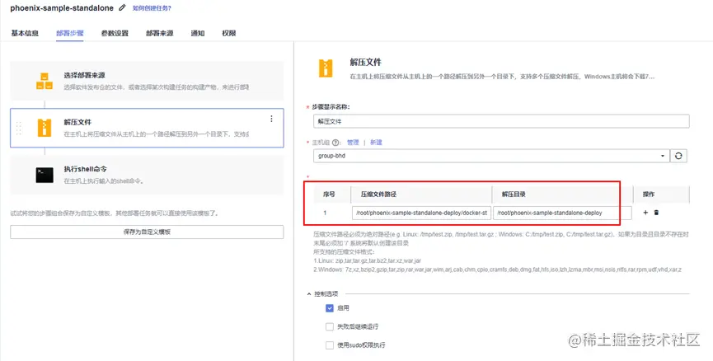The width and height of the screenshot is (713, 361).
Task: Open the 新建 host group link
Action: 376,143
